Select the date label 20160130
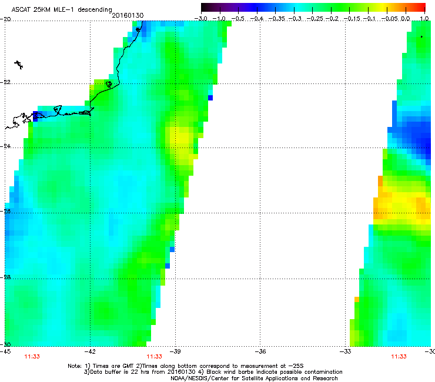This screenshot has height=382, width=435. point(128,15)
